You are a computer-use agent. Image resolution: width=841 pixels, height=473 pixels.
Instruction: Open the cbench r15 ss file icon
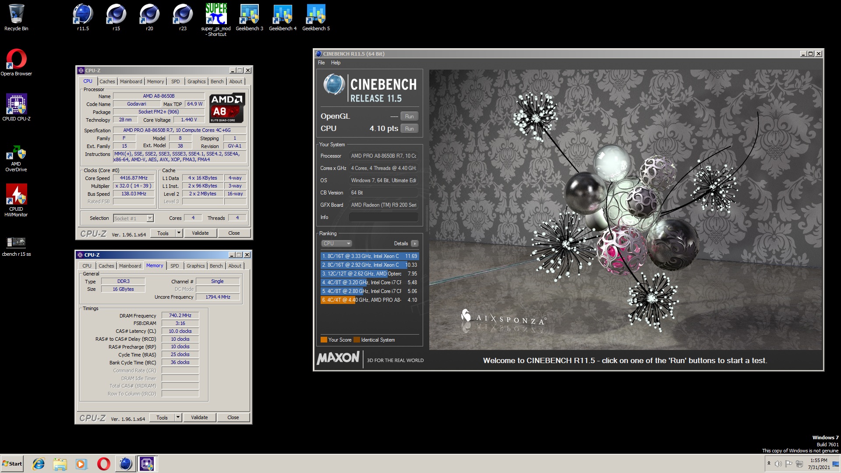pyautogui.click(x=16, y=247)
